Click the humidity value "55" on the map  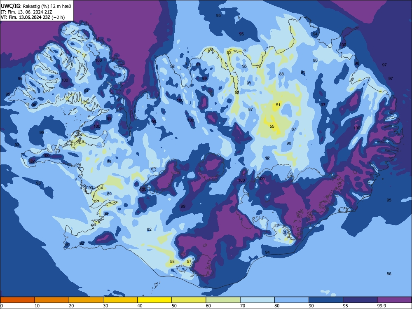pos(272,126)
